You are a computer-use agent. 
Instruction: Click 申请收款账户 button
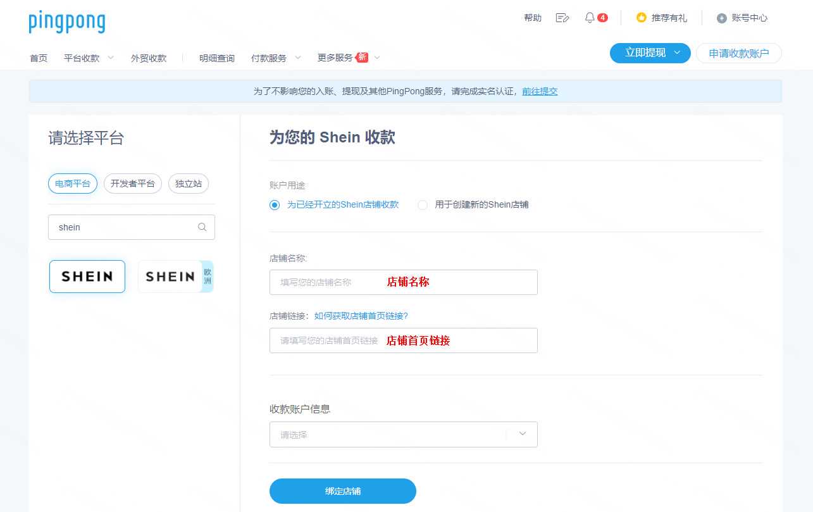pos(739,53)
